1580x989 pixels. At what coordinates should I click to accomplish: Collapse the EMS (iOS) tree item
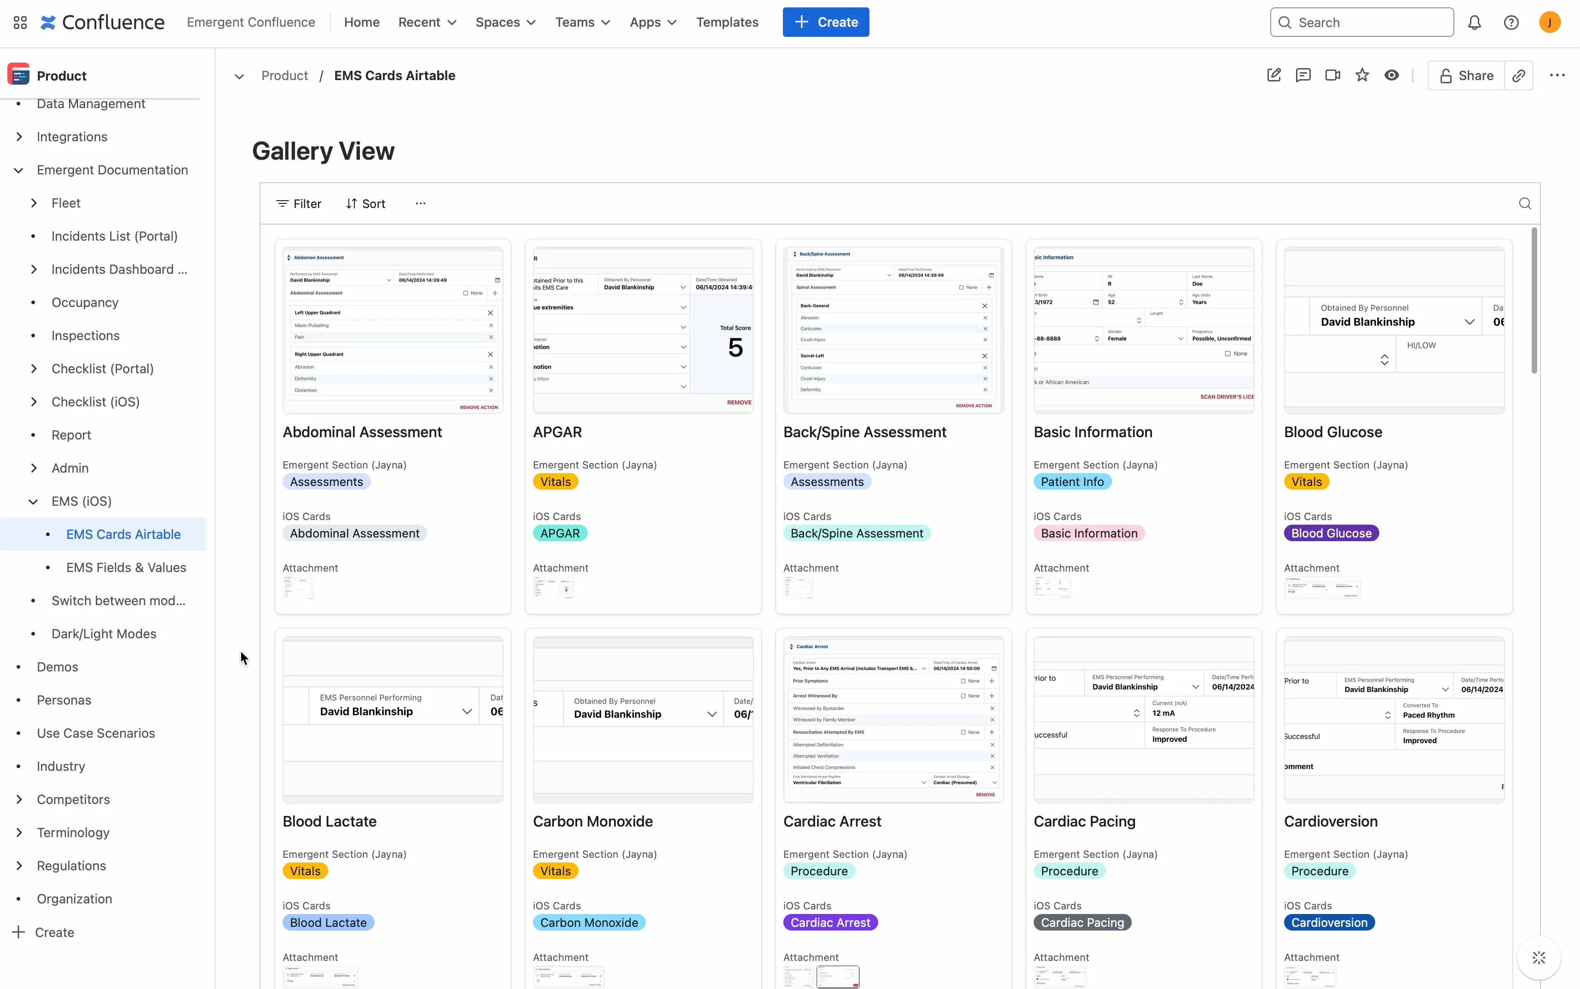tap(33, 501)
